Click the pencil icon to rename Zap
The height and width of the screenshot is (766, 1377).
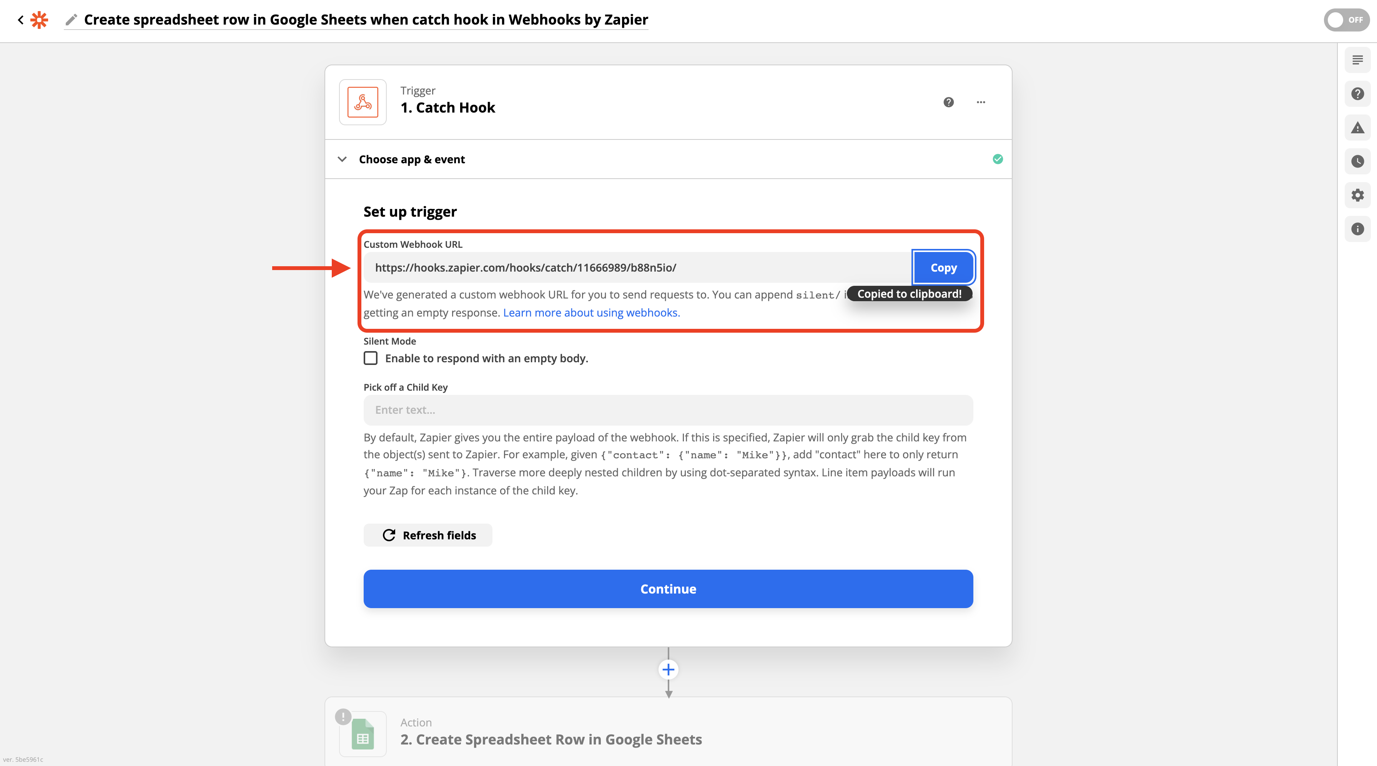[x=71, y=20]
